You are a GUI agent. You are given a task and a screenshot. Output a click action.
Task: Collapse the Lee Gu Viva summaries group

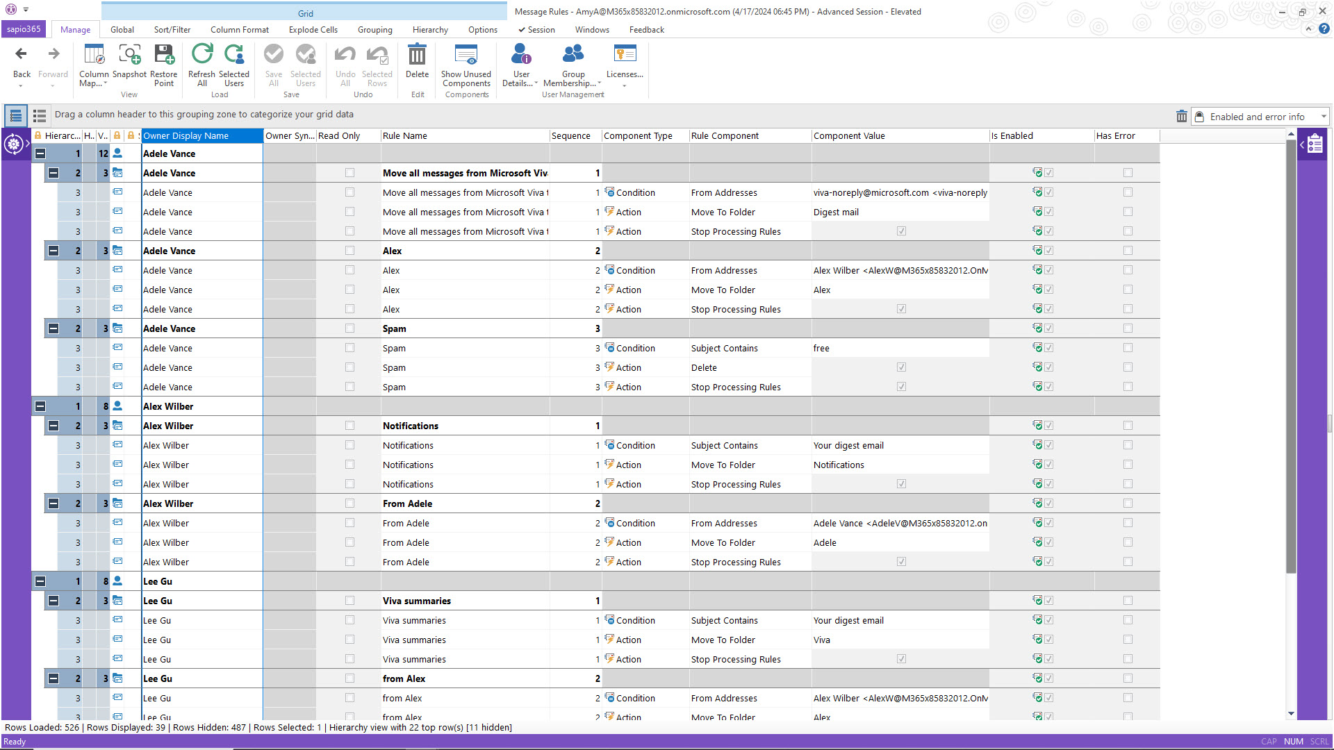[53, 601]
